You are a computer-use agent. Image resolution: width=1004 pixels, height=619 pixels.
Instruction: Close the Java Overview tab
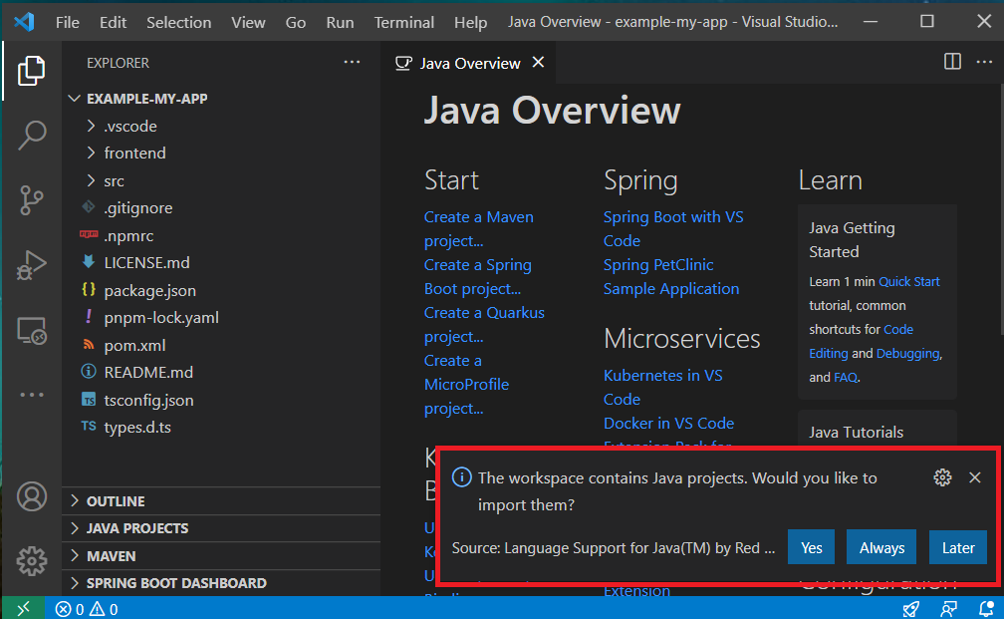(538, 63)
